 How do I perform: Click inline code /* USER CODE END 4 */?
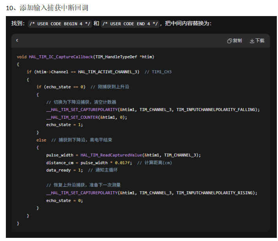pyautogui.click(x=130, y=24)
